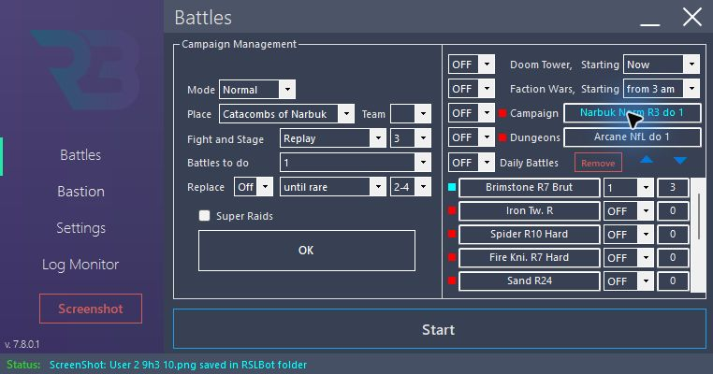This screenshot has width=713, height=374.
Task: Move selected battle up with blue arrow
Action: (x=647, y=160)
